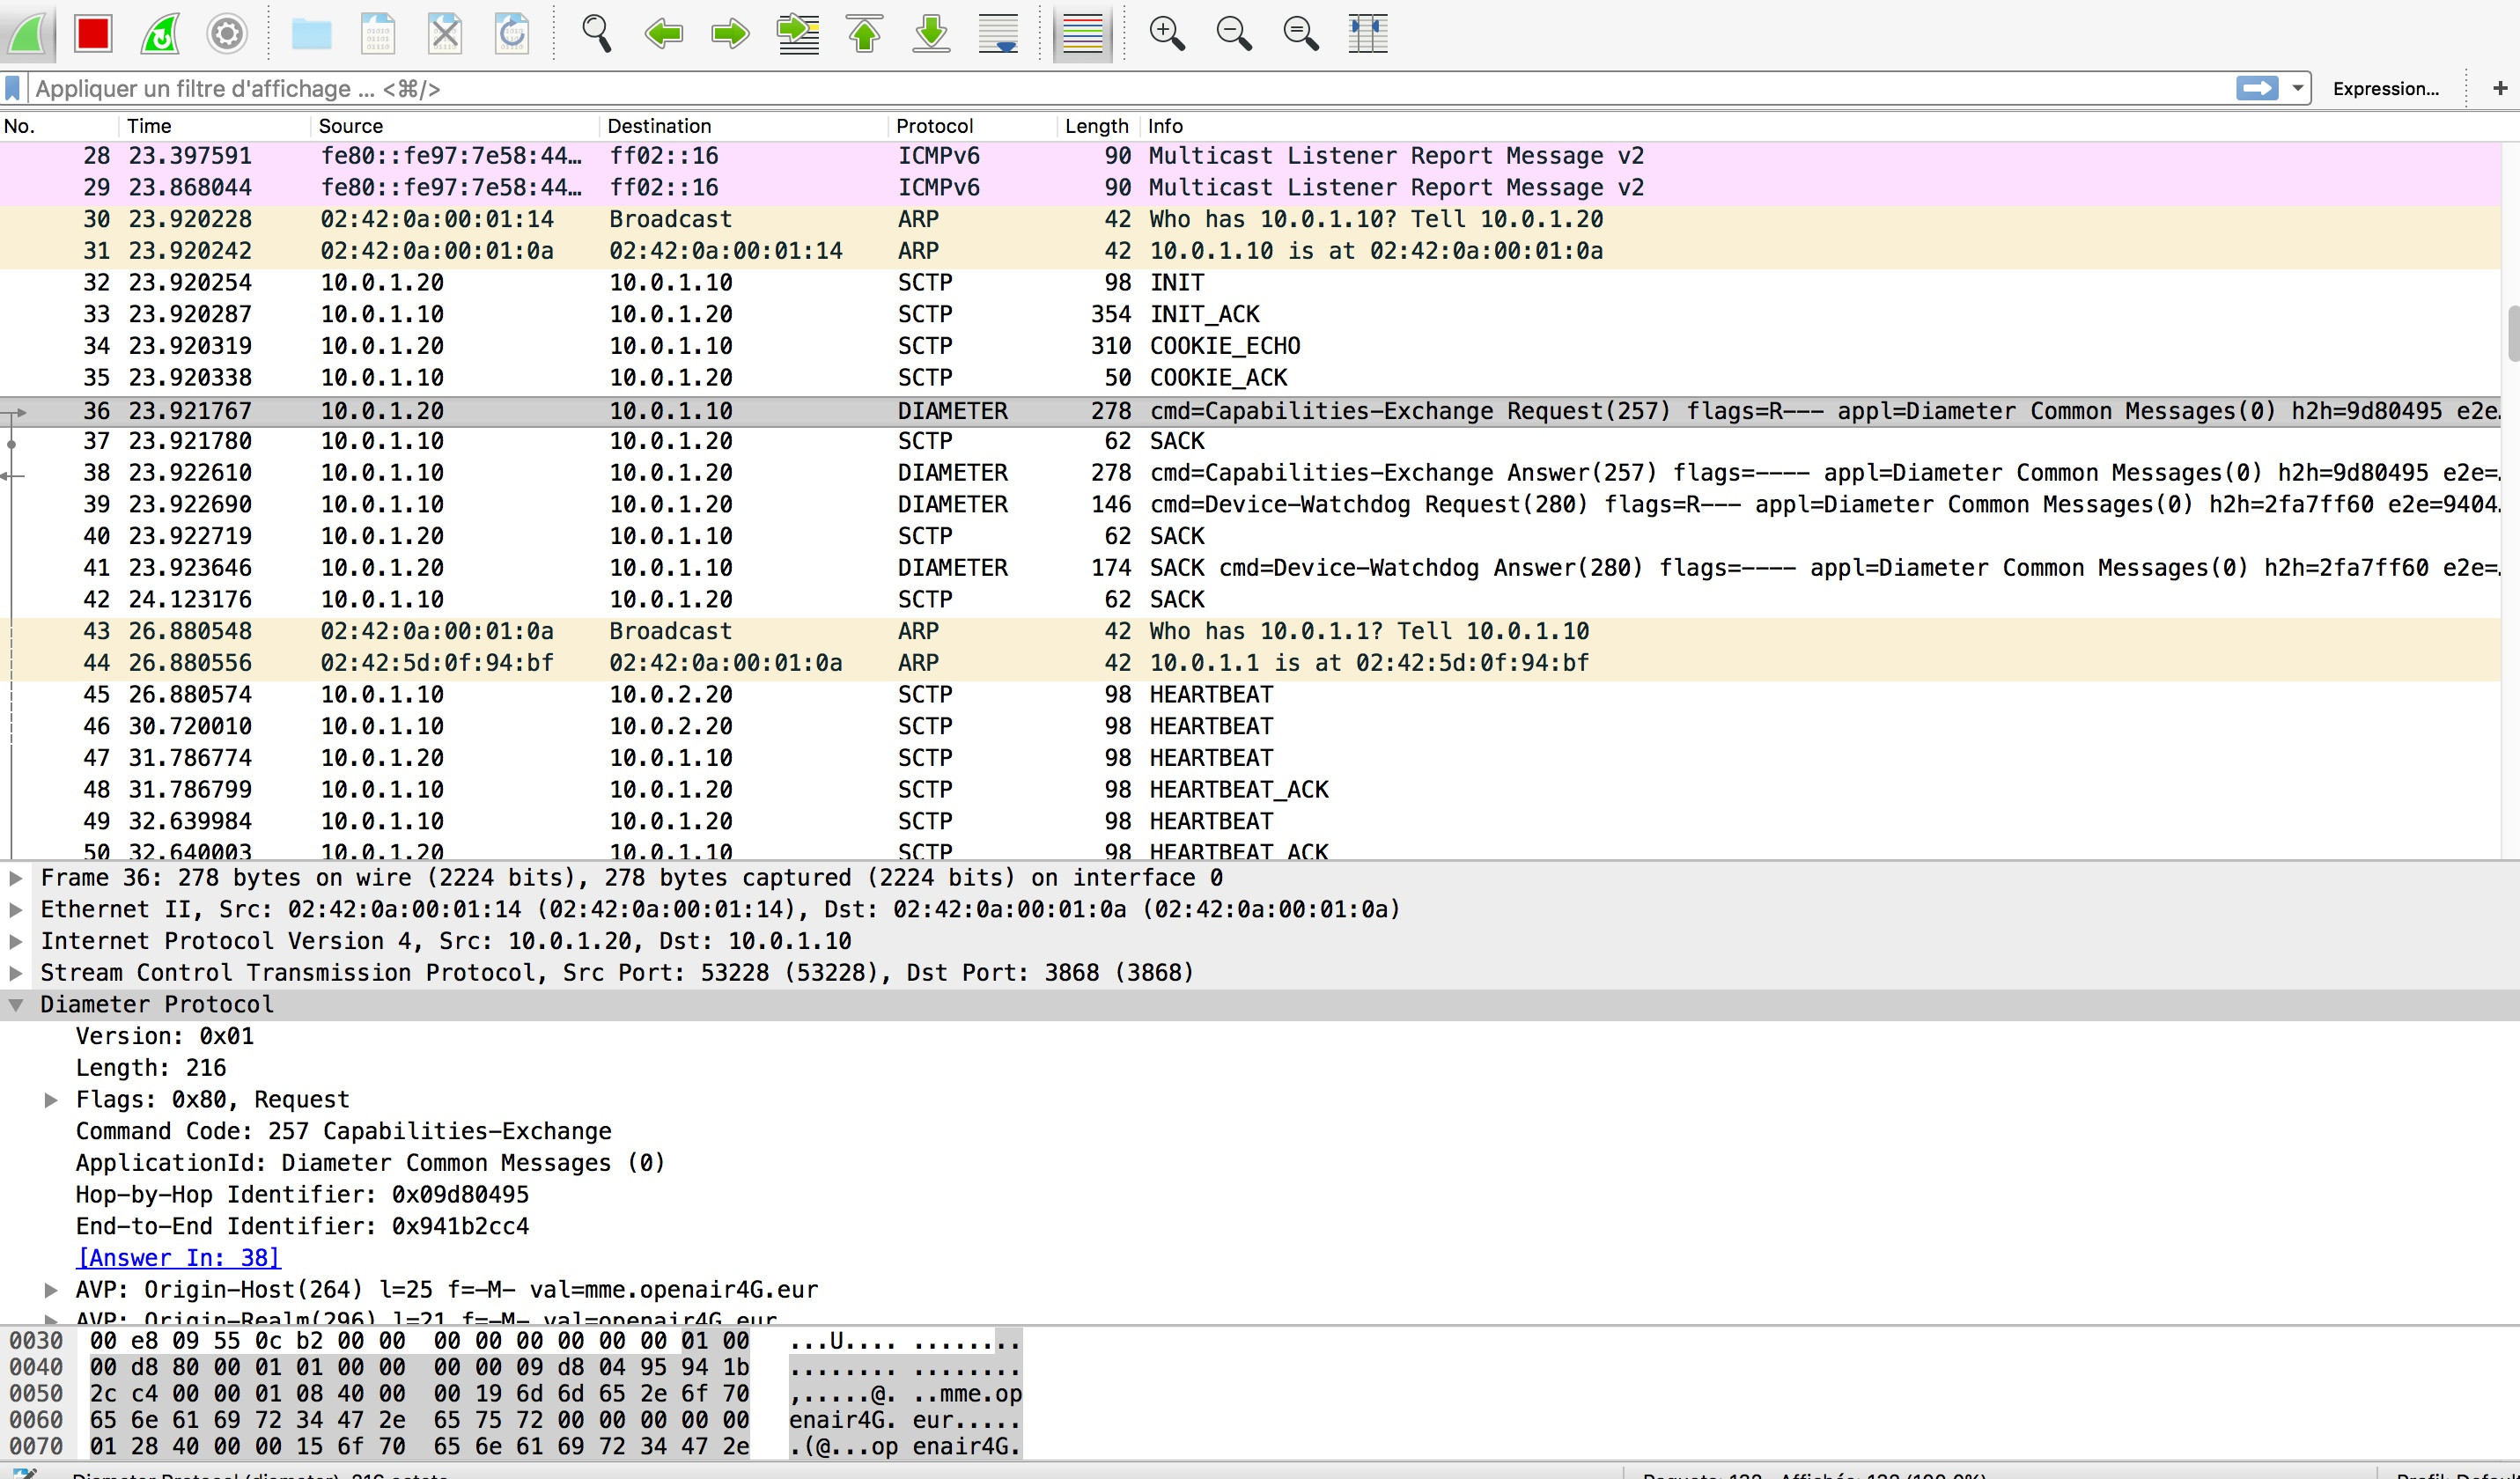
Task: Click the red Stop capture button
Action: tap(93, 34)
